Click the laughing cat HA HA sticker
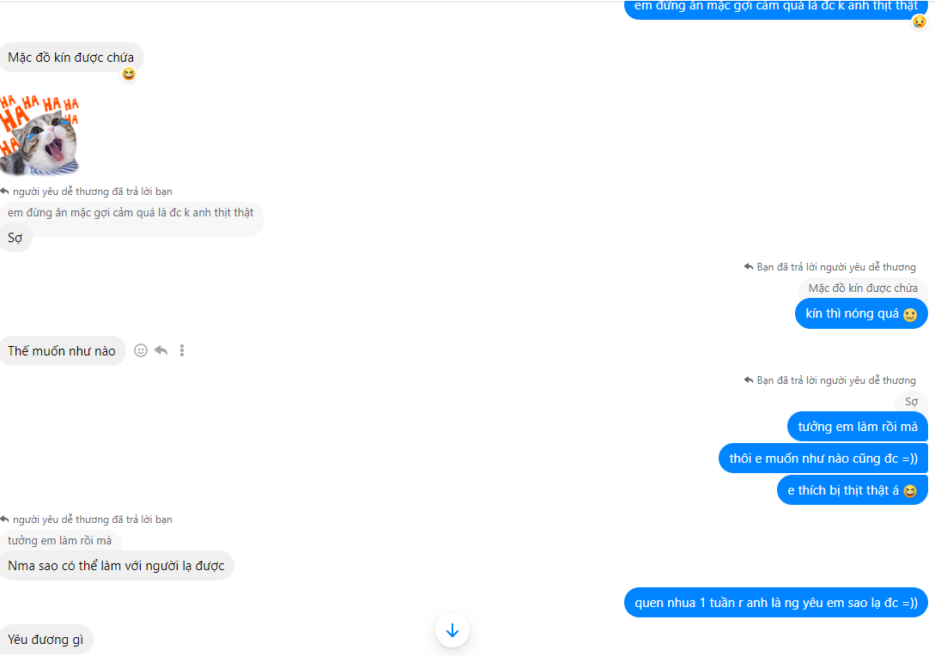Viewport: 935px width, 656px height. [39, 135]
